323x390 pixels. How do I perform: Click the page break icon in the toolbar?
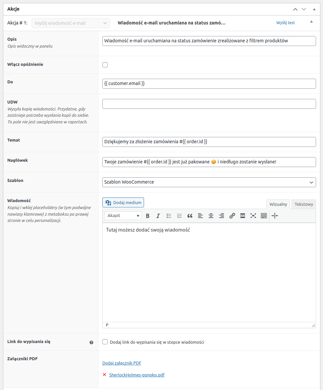coord(274,216)
